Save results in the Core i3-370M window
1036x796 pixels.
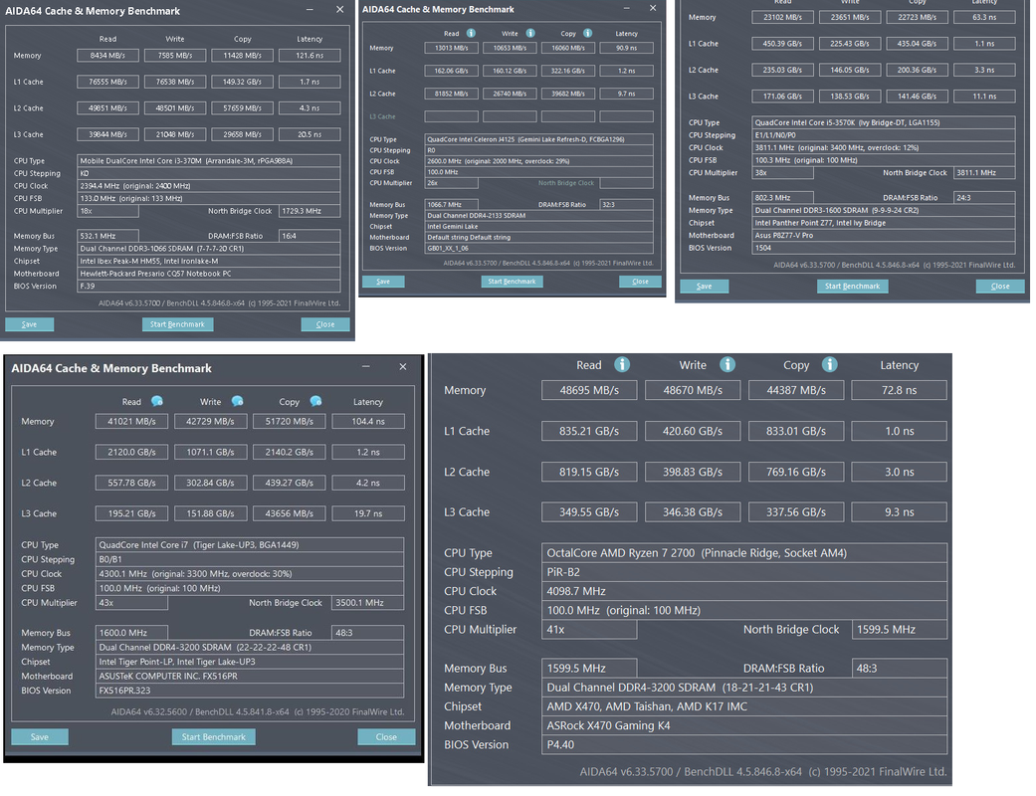click(30, 324)
